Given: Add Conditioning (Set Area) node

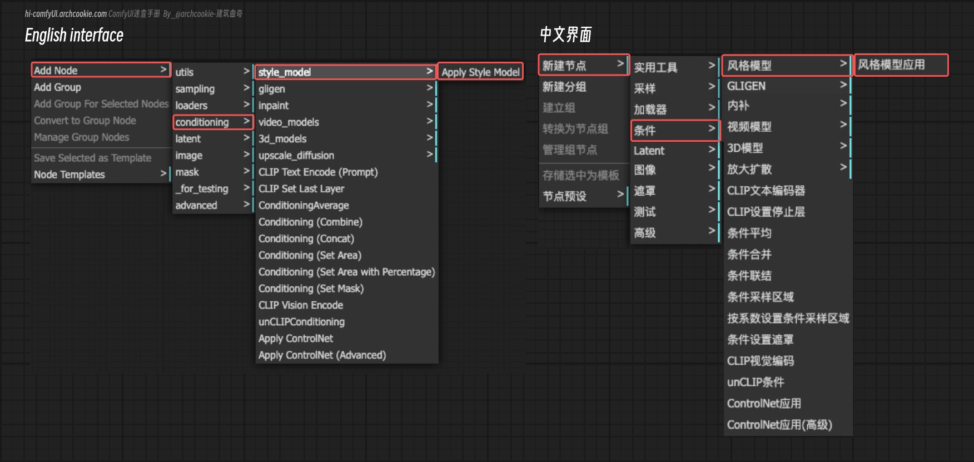Looking at the screenshot, I should point(346,255).
